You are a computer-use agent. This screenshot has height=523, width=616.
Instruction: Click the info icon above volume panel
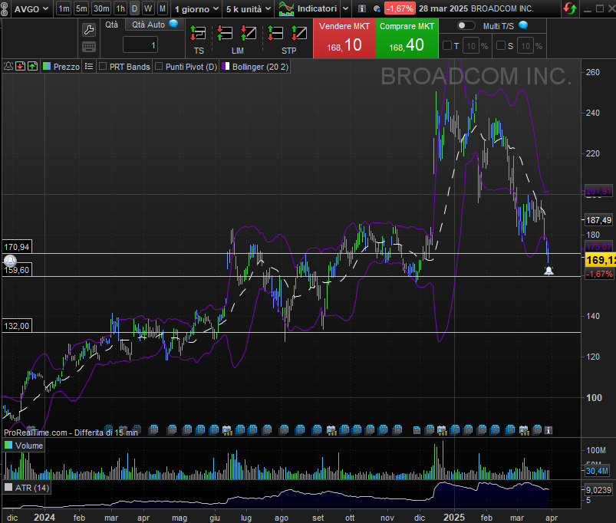click(x=548, y=430)
